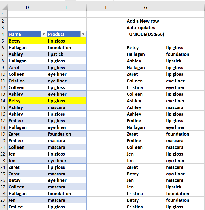Select the Product table header cell
This screenshot has height=210, width=205.
pos(63,34)
